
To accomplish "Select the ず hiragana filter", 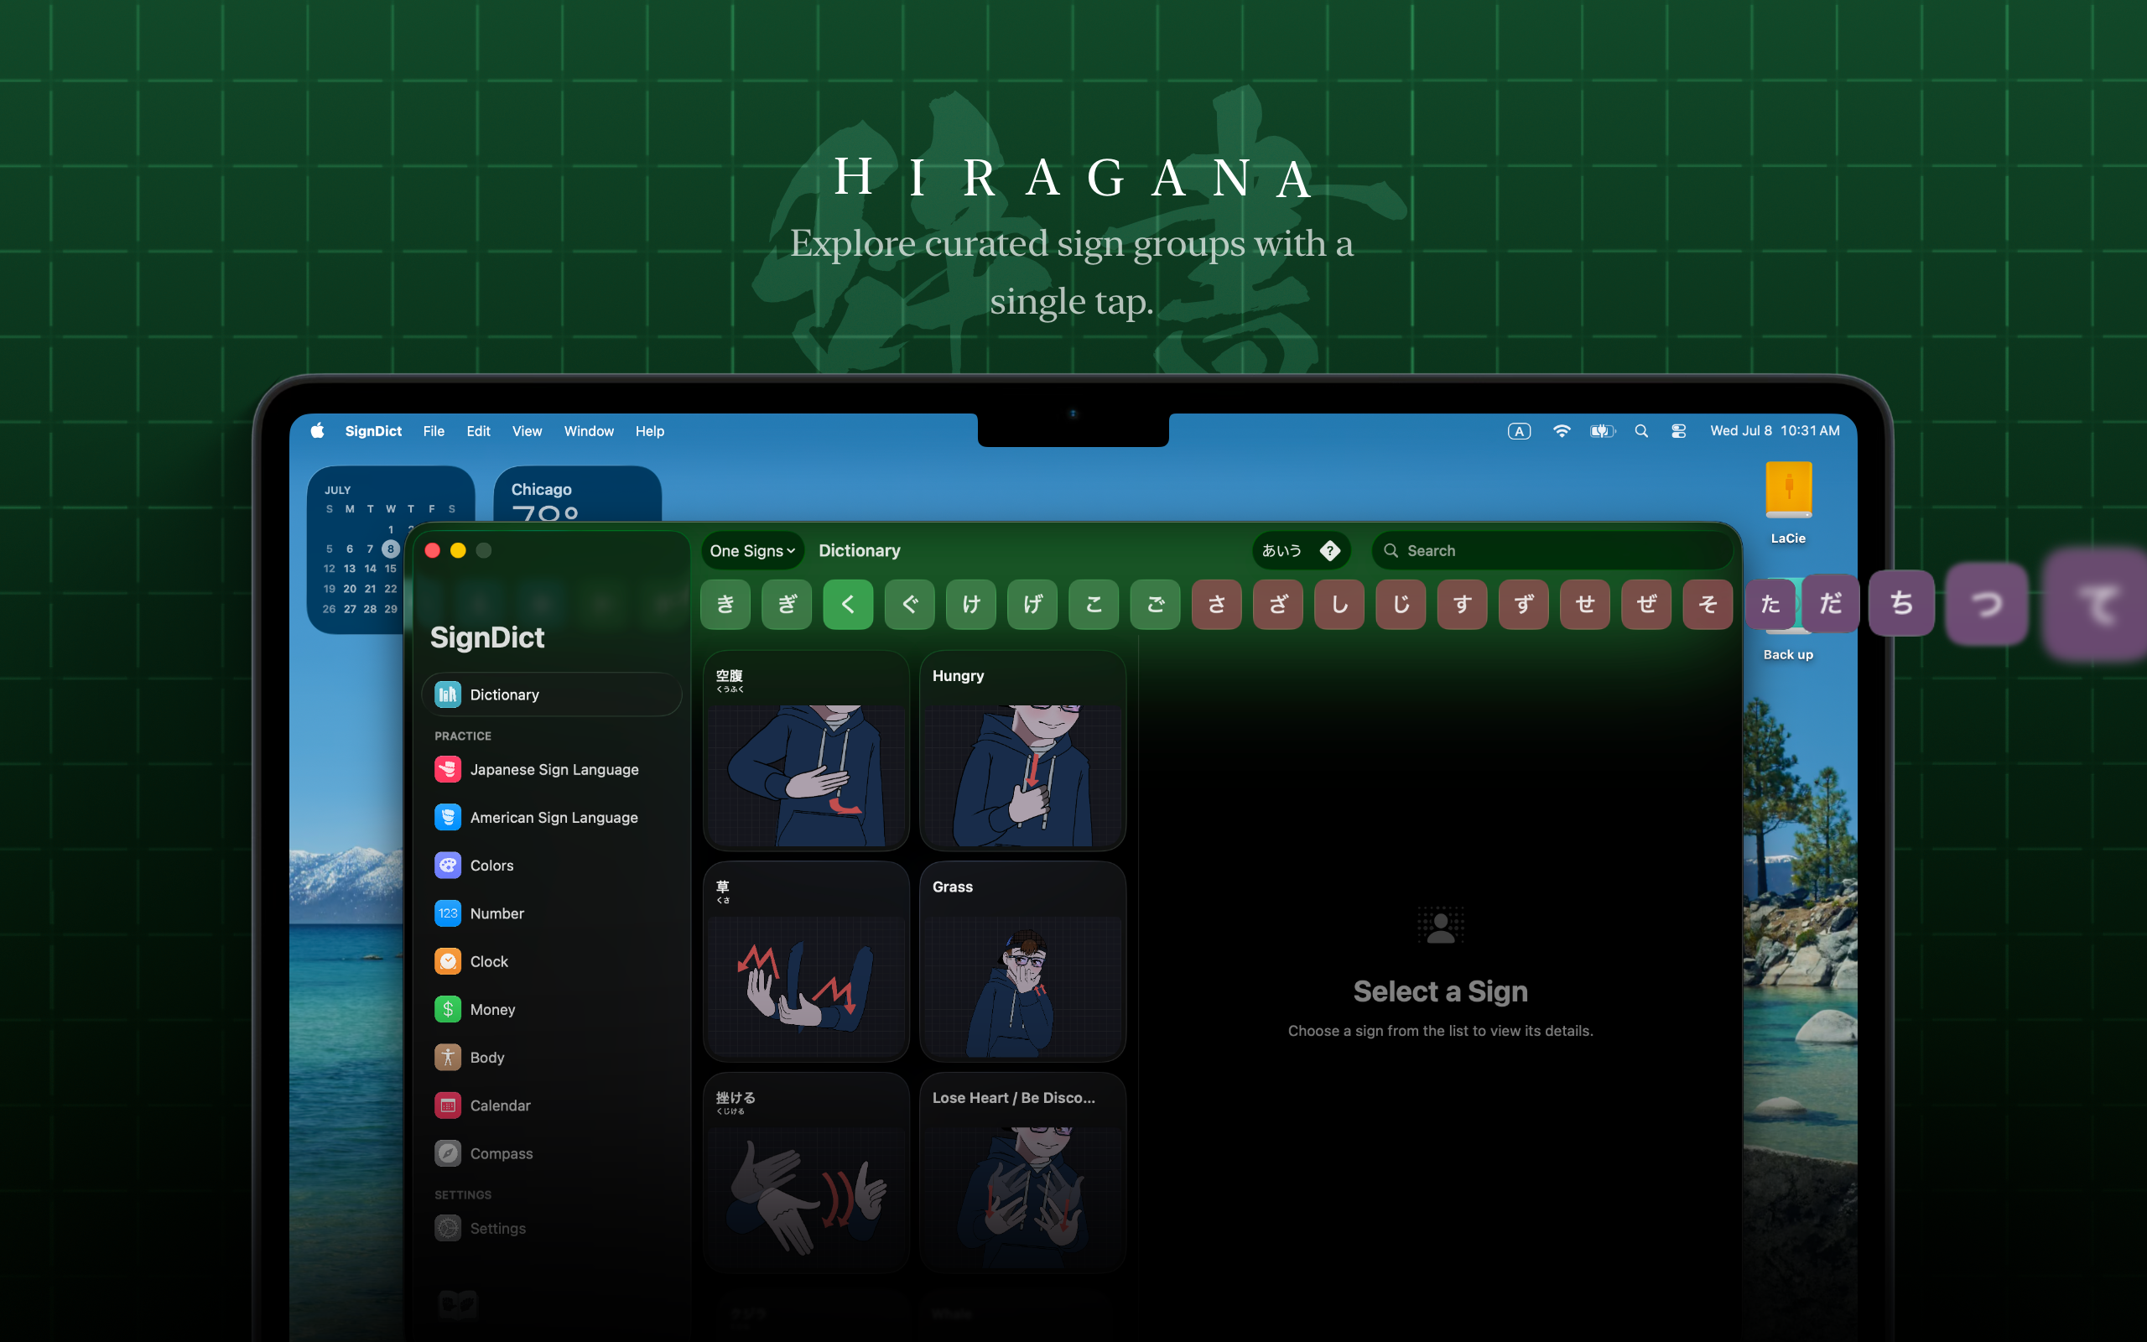I will (1524, 605).
